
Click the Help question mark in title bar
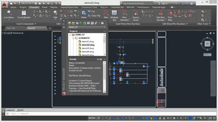tap(191, 3)
